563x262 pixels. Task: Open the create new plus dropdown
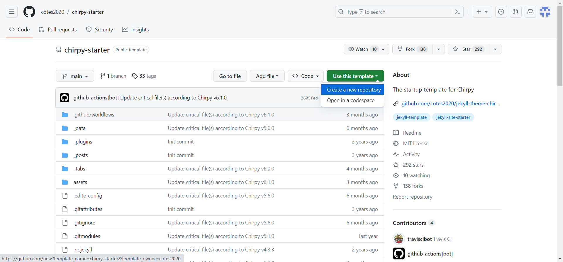click(x=482, y=12)
